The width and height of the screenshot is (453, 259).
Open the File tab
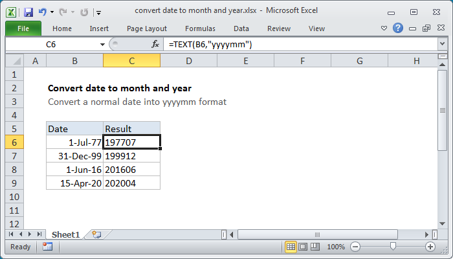pos(23,28)
